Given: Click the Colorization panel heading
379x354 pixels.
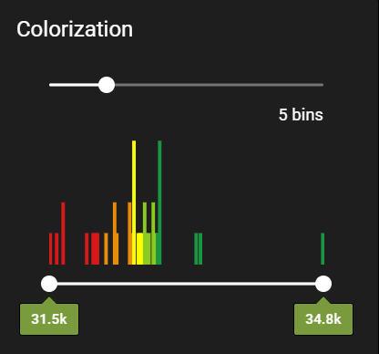Looking at the screenshot, I should coord(75,29).
